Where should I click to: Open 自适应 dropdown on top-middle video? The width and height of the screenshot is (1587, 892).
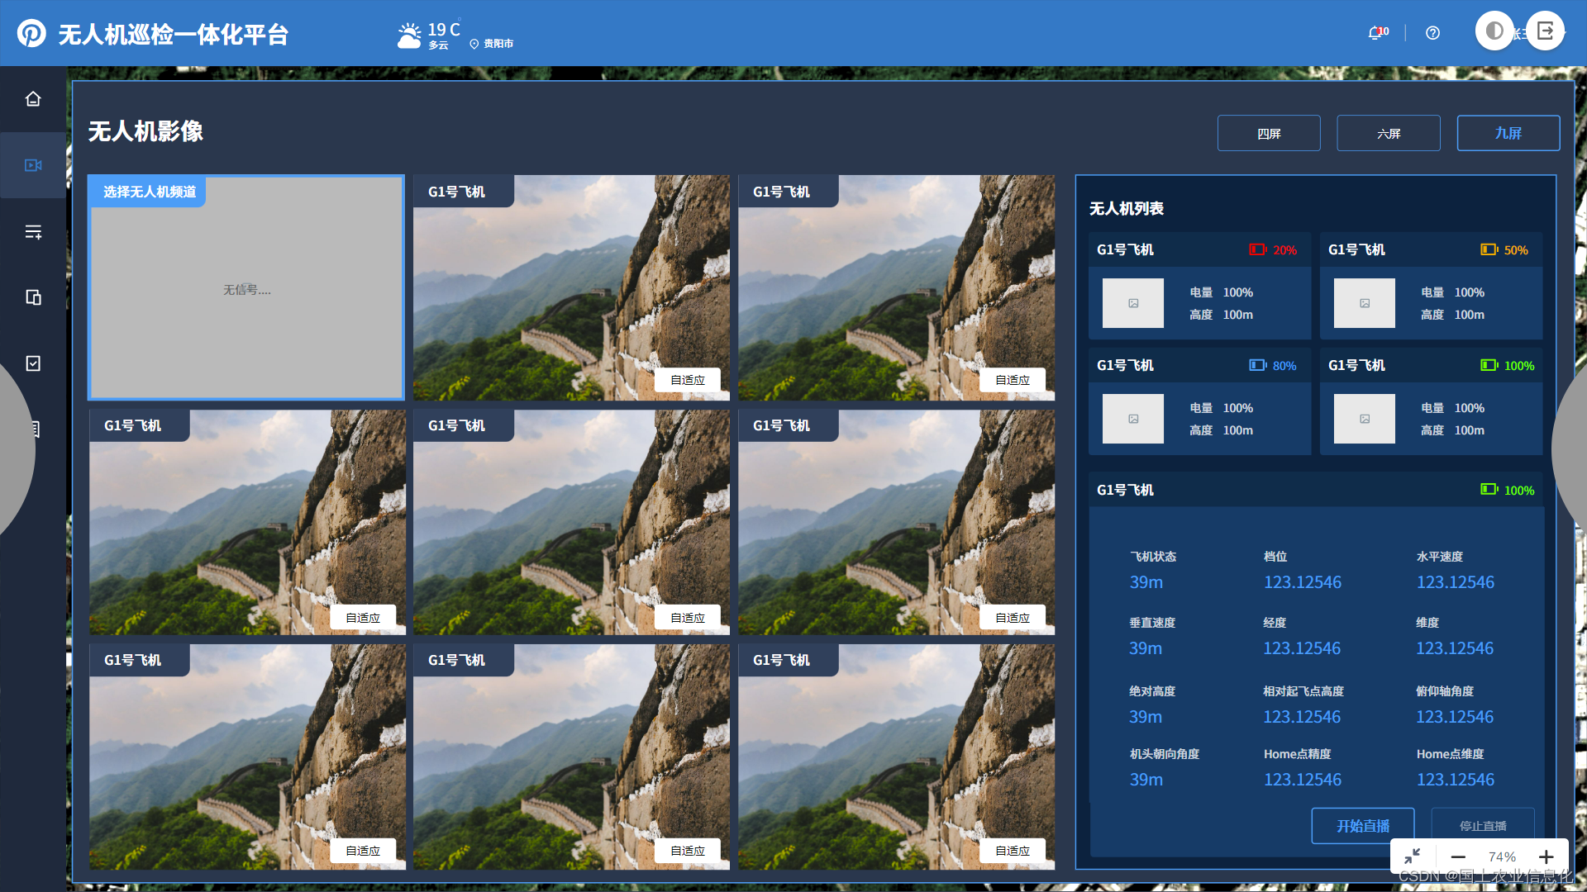pyautogui.click(x=687, y=380)
